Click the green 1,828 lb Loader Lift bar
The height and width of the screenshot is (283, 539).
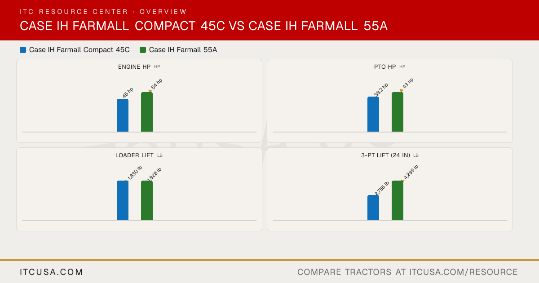(147, 200)
